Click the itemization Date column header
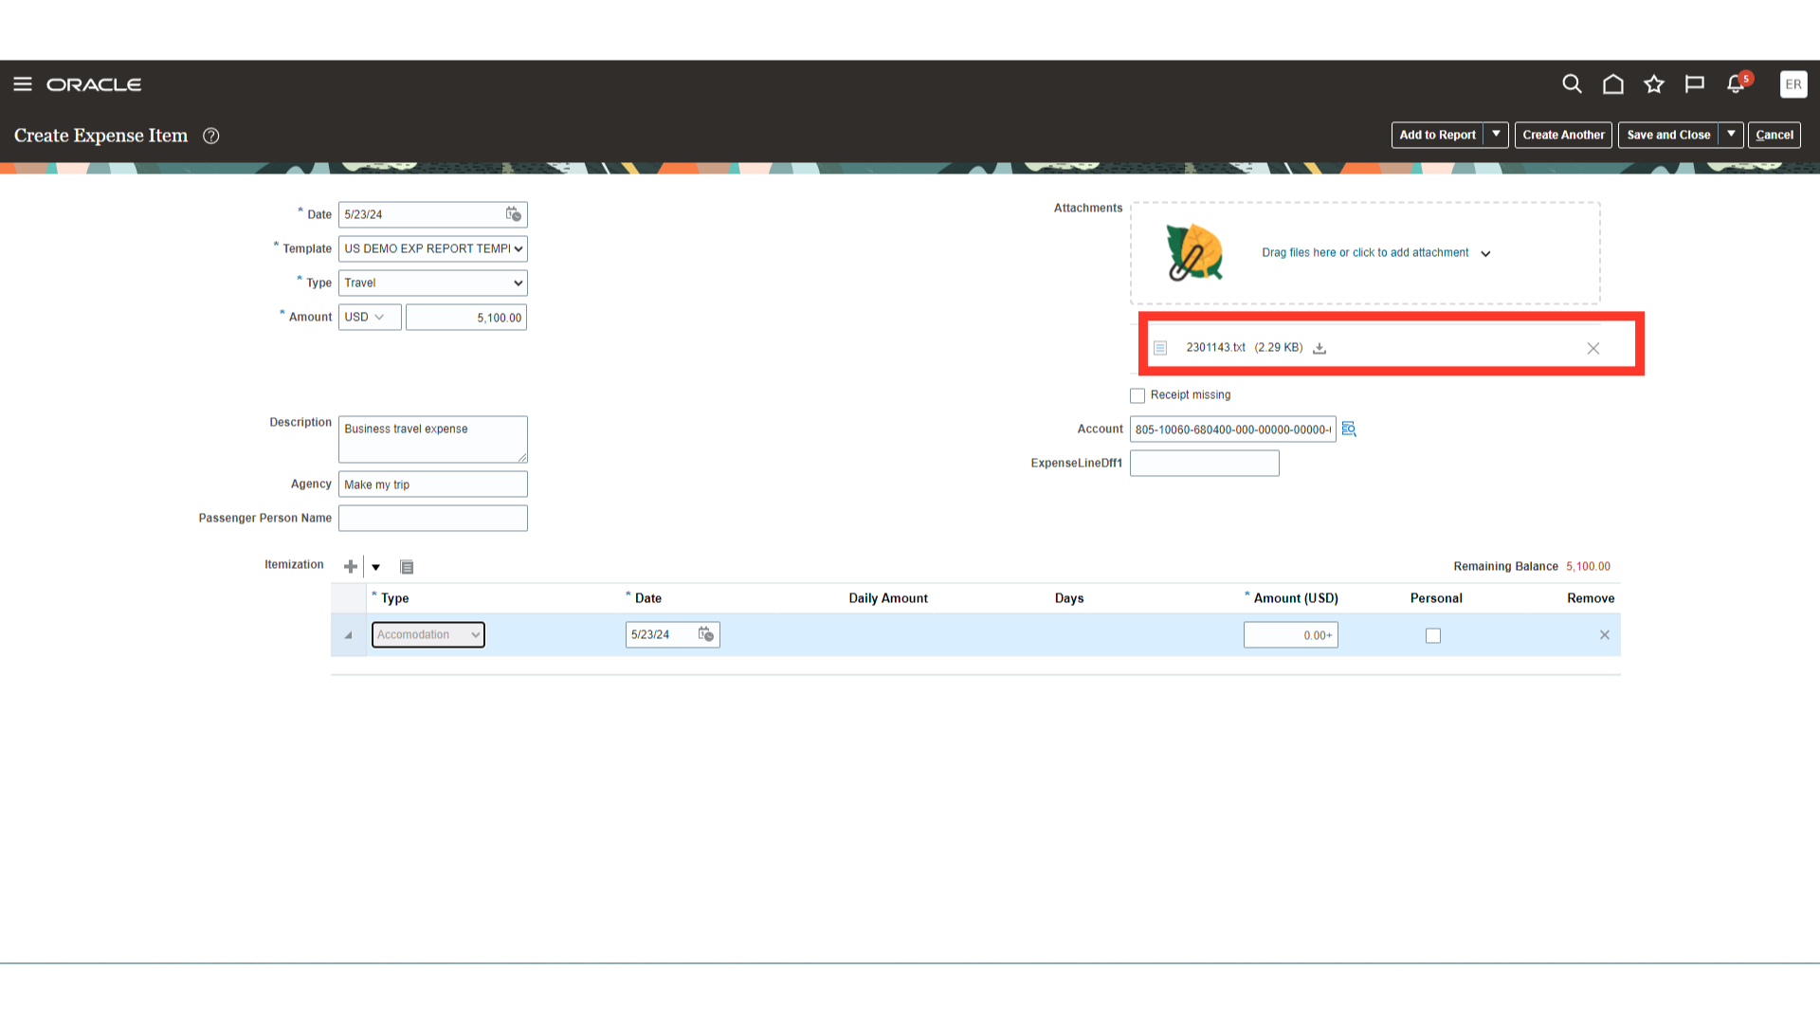Image resolution: width=1820 pixels, height=1024 pixels. point(648,598)
